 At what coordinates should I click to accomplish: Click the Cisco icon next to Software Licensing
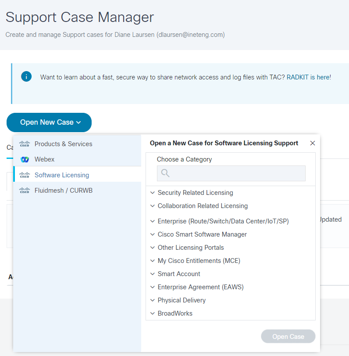click(x=24, y=174)
